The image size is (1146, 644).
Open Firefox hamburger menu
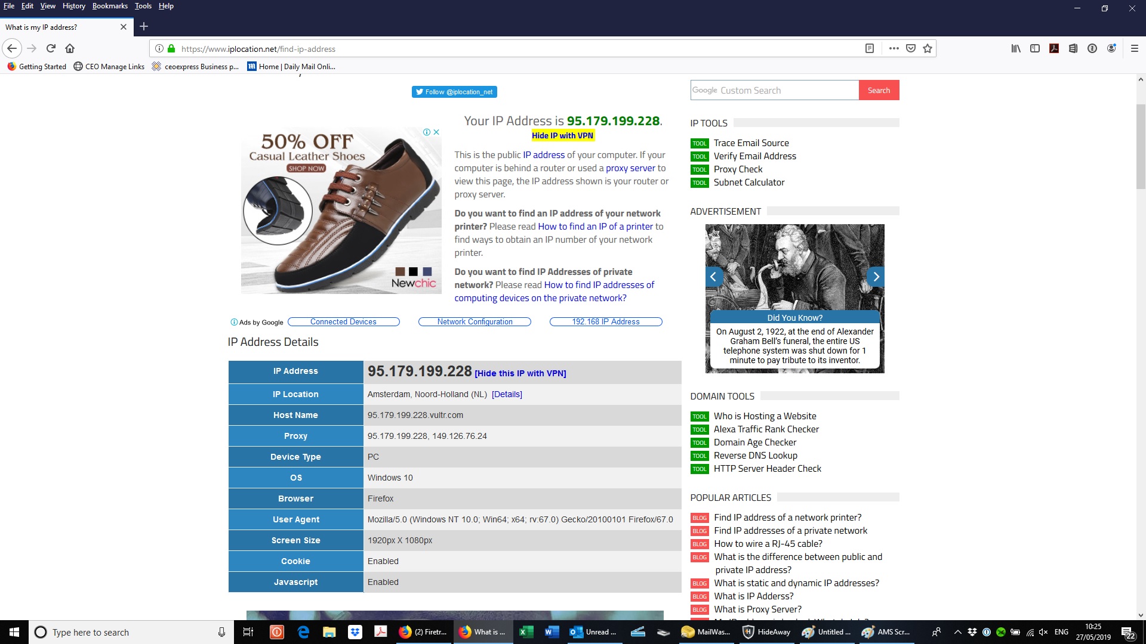[1135, 48]
